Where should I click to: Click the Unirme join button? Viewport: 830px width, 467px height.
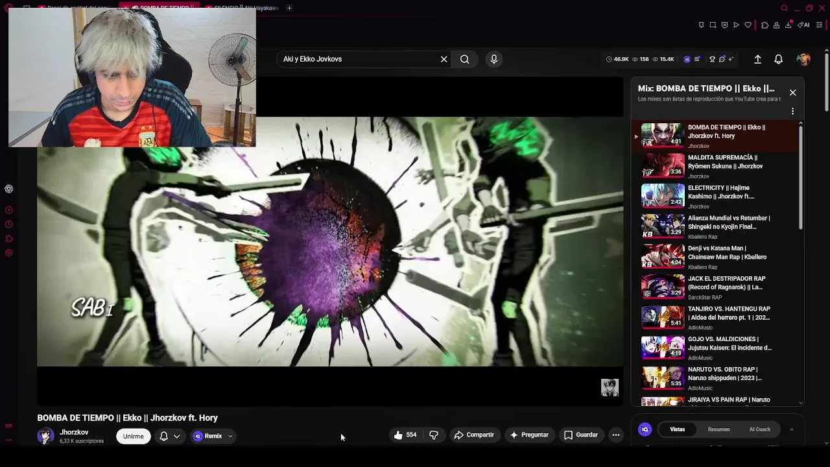click(134, 437)
